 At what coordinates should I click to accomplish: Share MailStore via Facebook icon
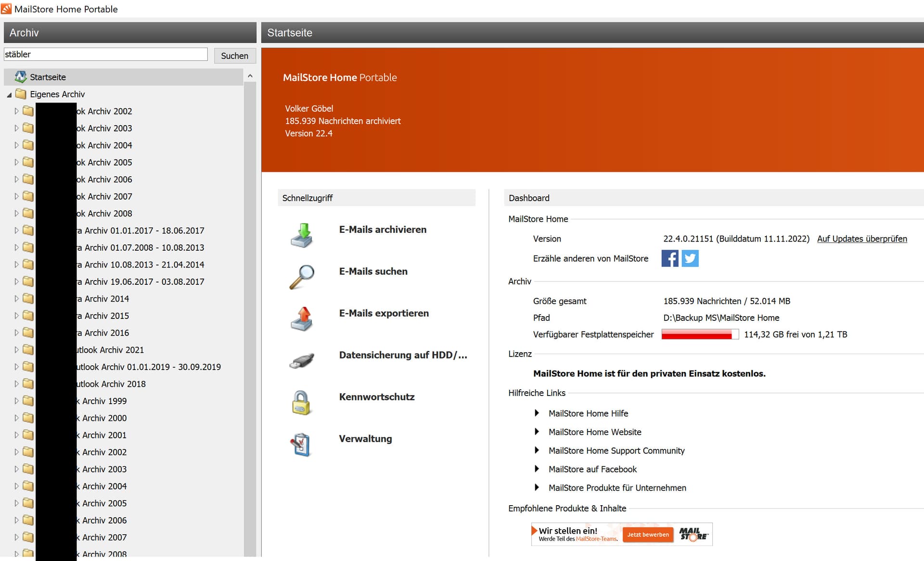coord(669,258)
